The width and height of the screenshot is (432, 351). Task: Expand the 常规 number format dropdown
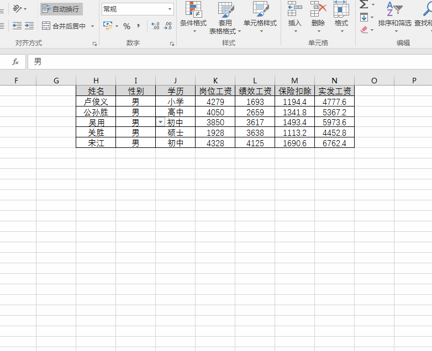coord(170,9)
